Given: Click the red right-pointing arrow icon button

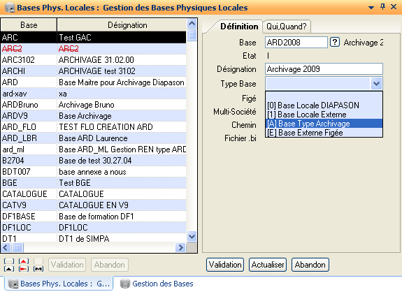Looking at the screenshot, I should (24, 269).
